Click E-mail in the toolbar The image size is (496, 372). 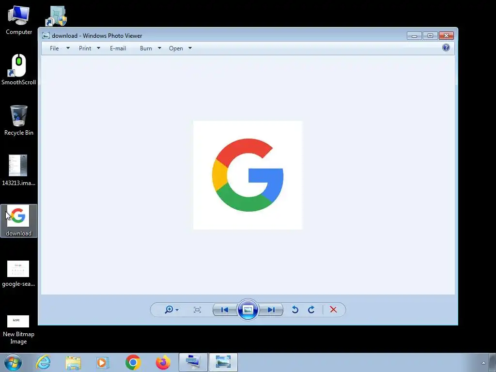click(118, 48)
